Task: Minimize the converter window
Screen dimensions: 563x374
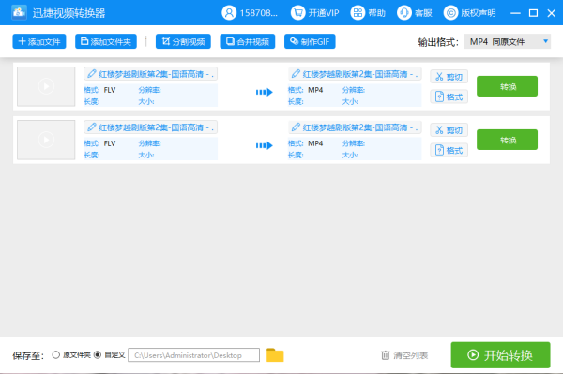Action: (515, 13)
